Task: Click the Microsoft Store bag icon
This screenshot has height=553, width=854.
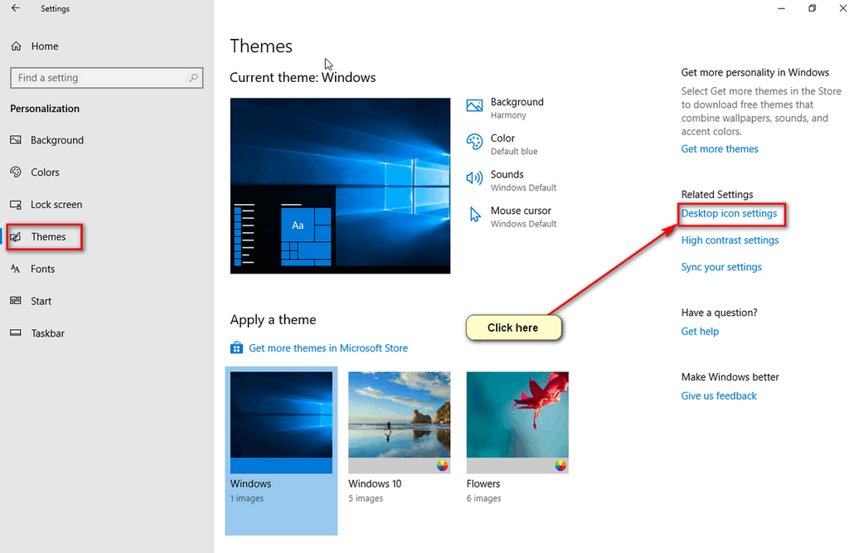Action: click(x=236, y=347)
